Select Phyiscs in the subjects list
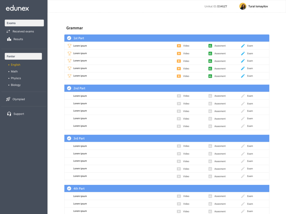 click(x=16, y=78)
